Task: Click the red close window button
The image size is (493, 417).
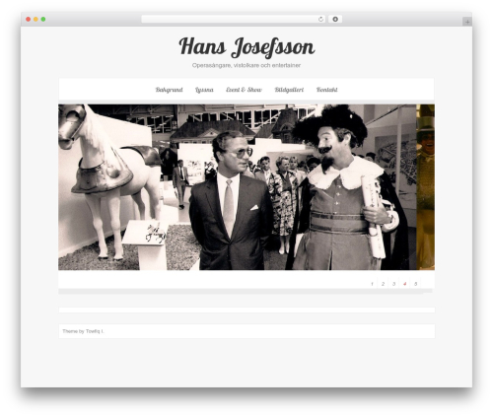Action: [29, 20]
